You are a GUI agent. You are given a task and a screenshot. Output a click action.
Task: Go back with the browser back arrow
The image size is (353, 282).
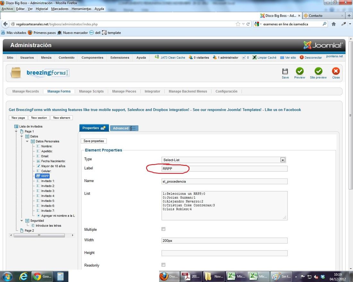click(x=5, y=24)
